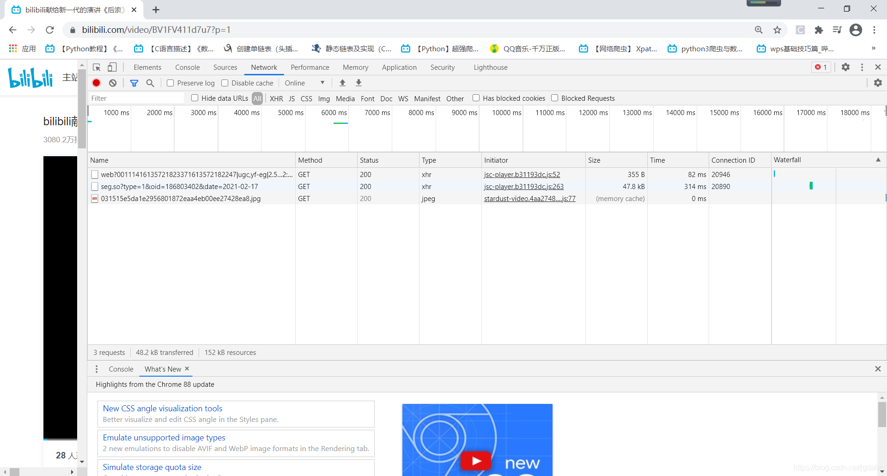This screenshot has height=476, width=887.
Task: Enable the Preserve log checkbox
Action: coord(170,83)
